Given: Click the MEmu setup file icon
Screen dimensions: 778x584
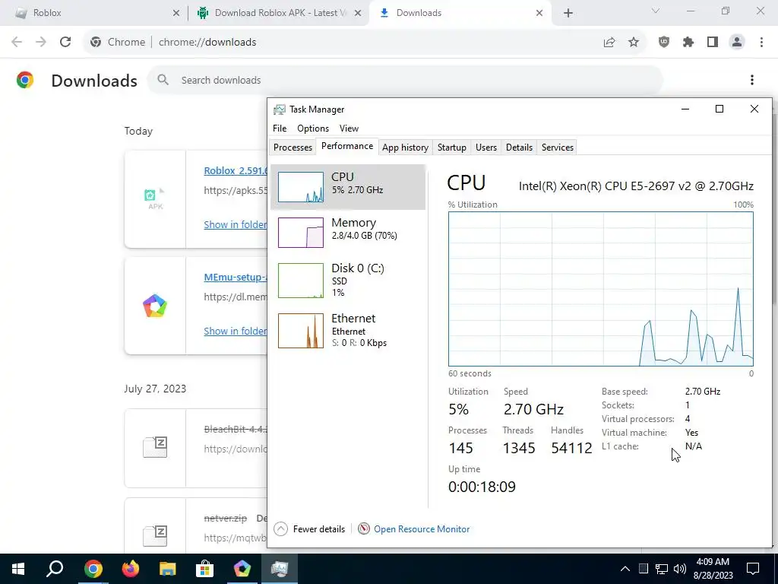Looking at the screenshot, I should 155,306.
